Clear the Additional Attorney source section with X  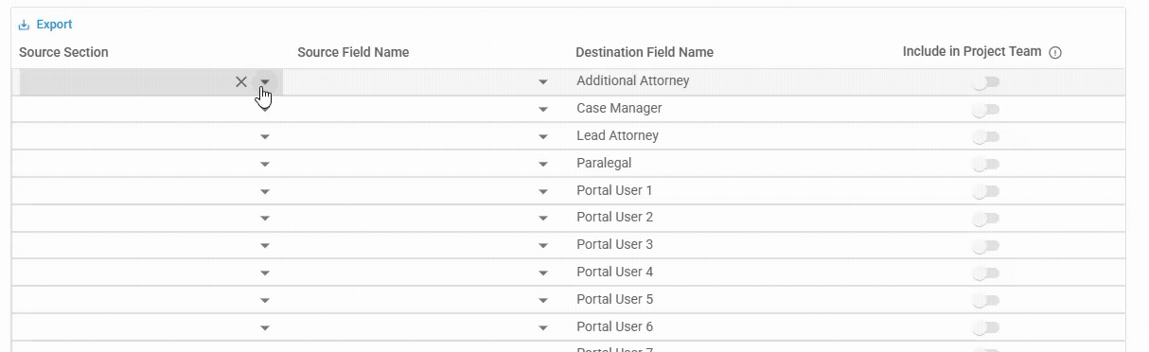pyautogui.click(x=241, y=82)
